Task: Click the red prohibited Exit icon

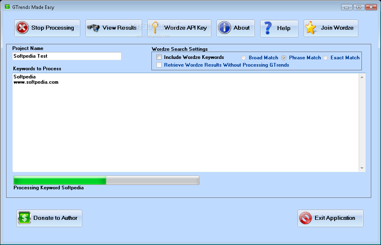Action: [305, 218]
